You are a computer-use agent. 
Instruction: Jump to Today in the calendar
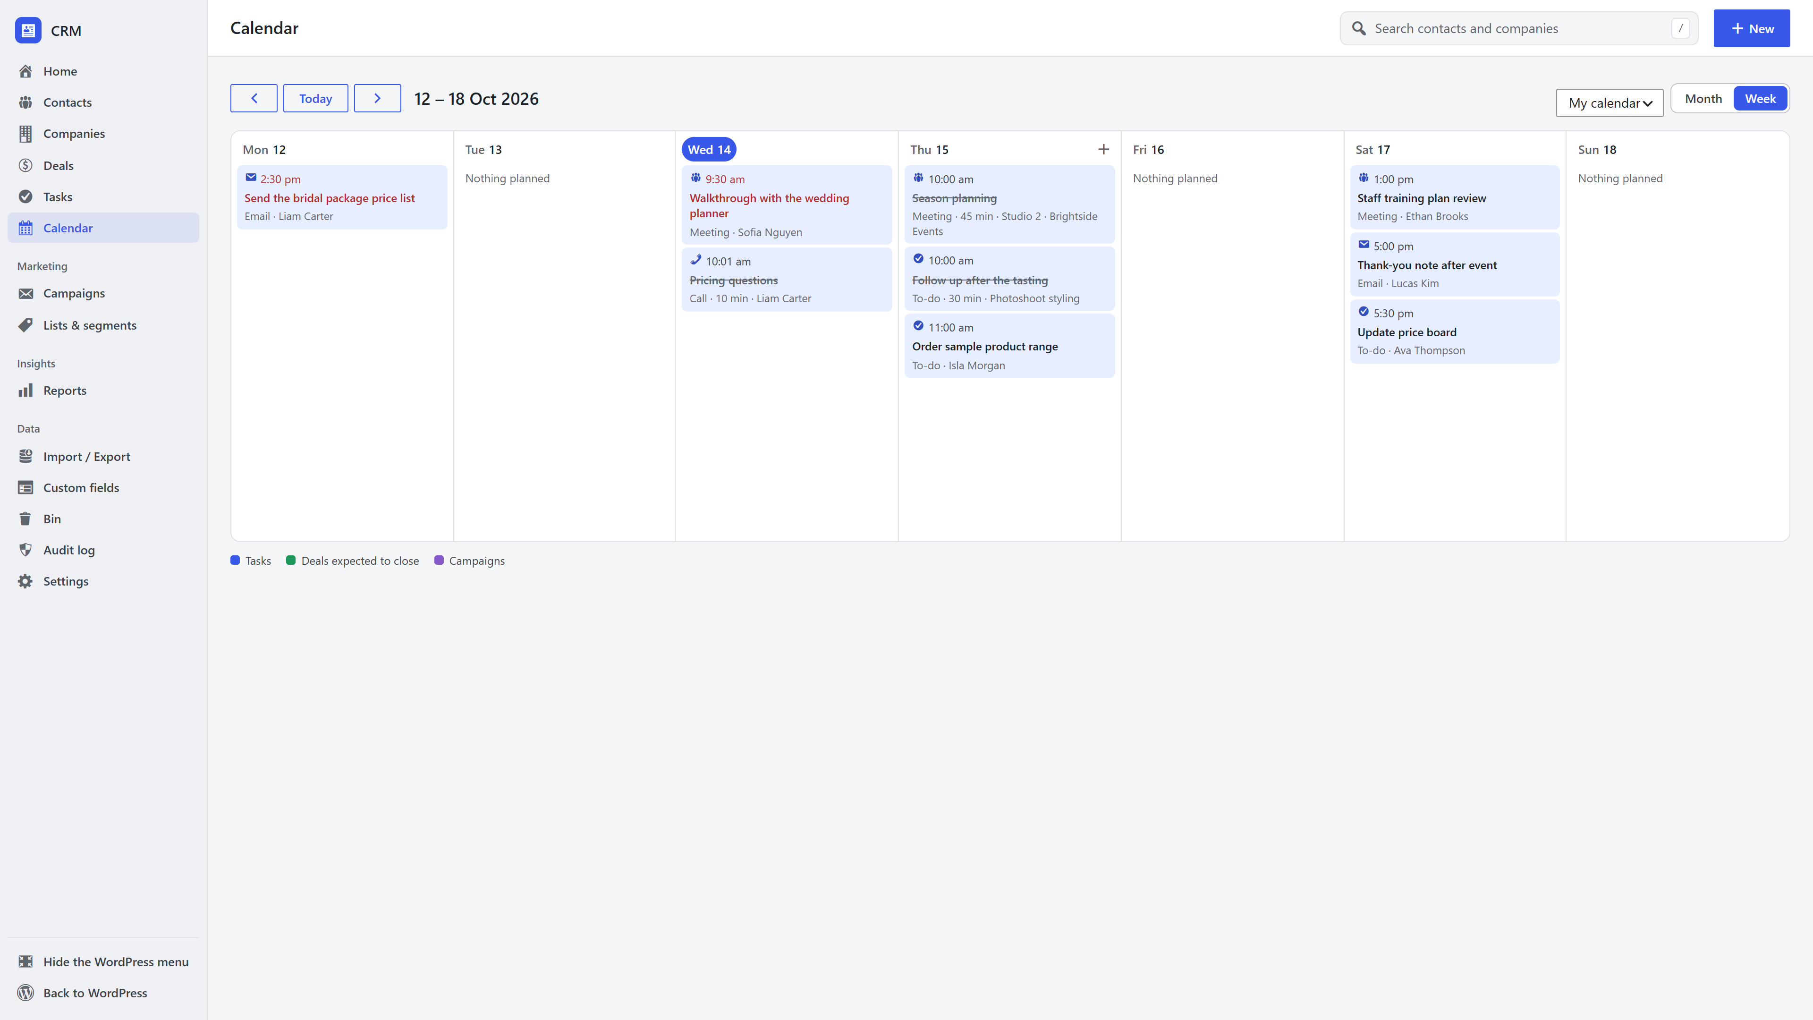315,99
